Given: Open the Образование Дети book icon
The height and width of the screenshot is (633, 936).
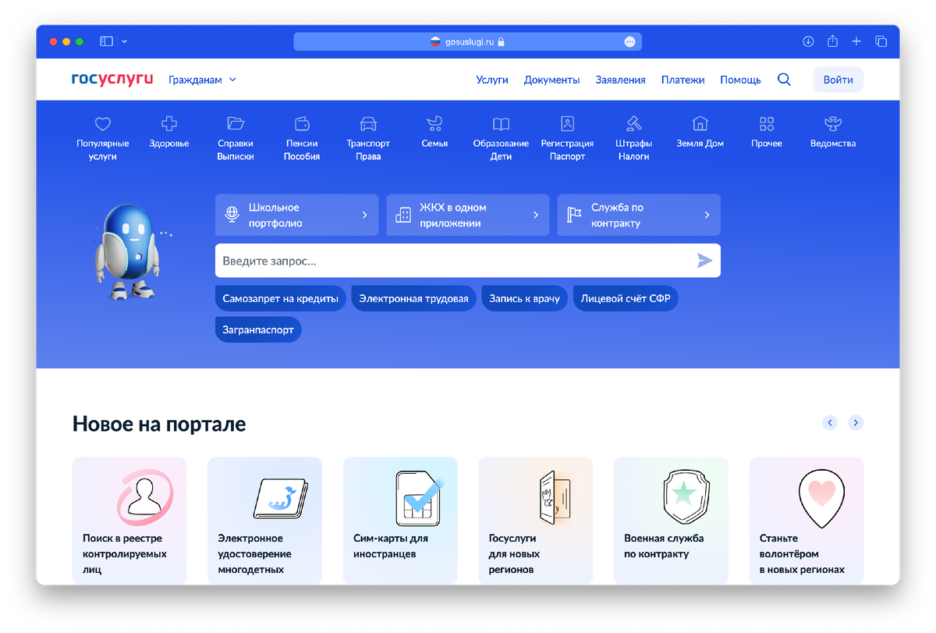Looking at the screenshot, I should point(501,123).
